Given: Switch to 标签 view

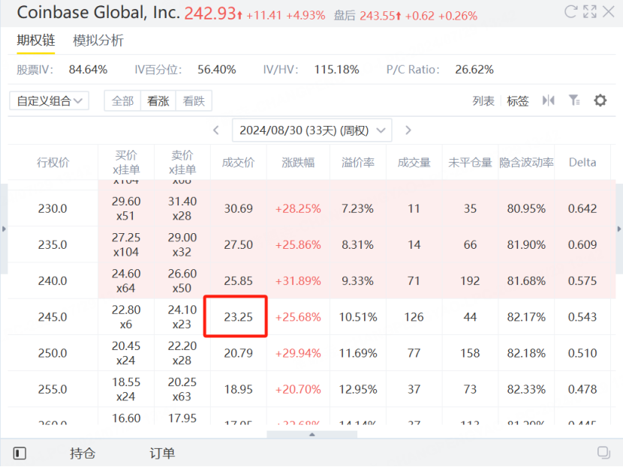Looking at the screenshot, I should [x=518, y=100].
